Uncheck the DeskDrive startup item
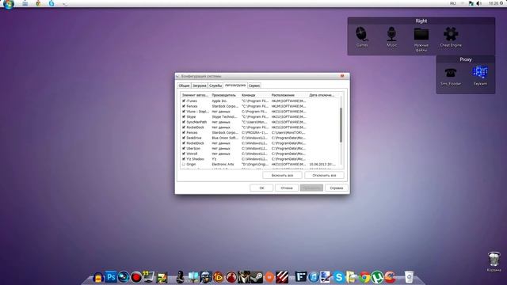Screen dimensions: 507x285 [184, 138]
